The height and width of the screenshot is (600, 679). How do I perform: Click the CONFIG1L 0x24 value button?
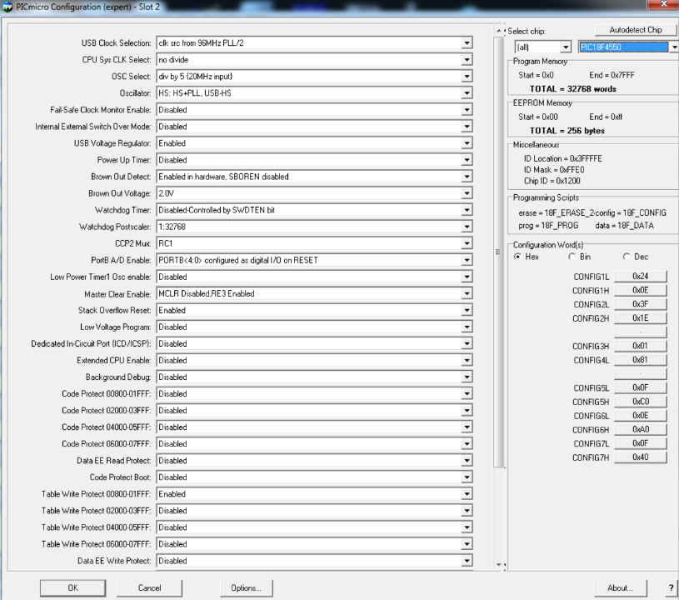[x=640, y=276]
